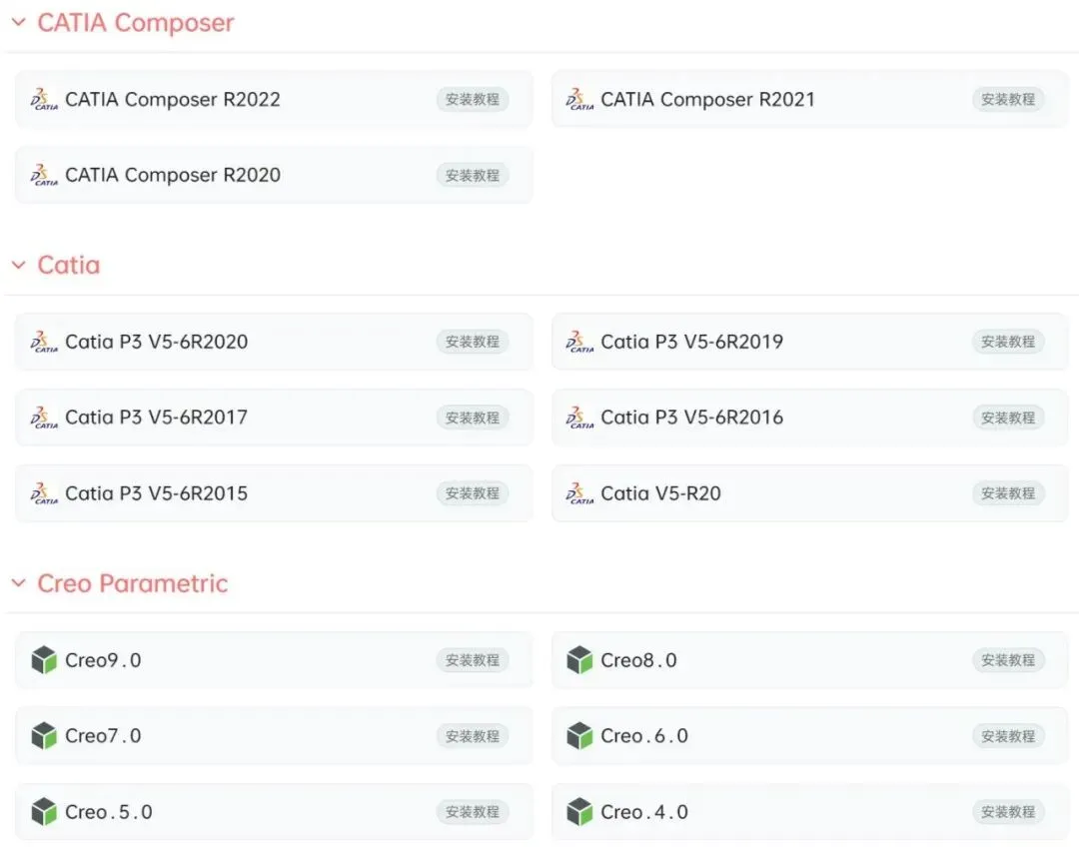Open 安装教程 for CATIA Composer R2021

pyautogui.click(x=1008, y=99)
